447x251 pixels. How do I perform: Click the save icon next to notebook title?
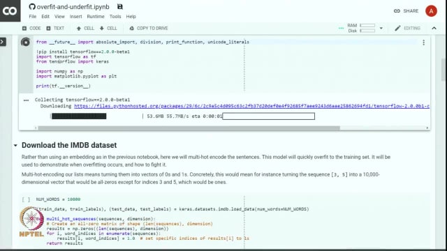tap(120, 6)
